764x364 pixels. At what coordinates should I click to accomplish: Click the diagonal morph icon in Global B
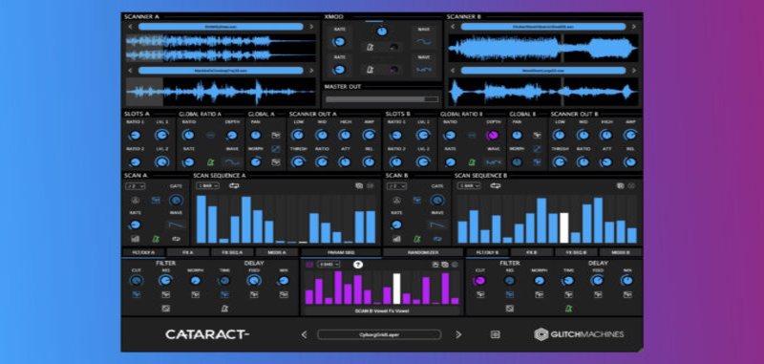537,149
